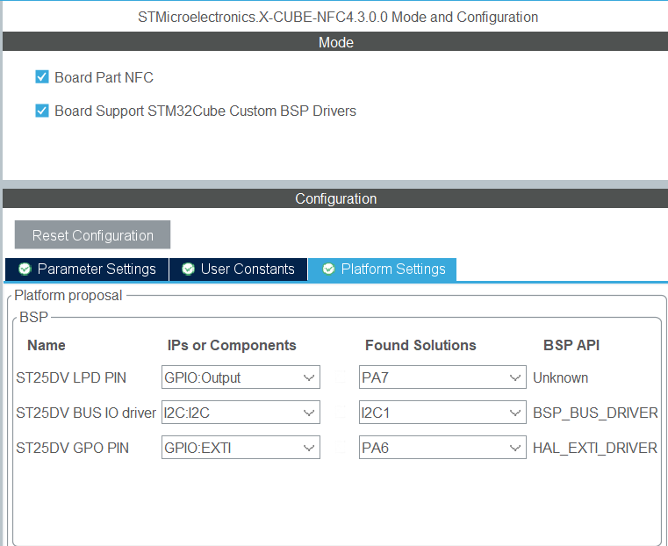The image size is (668, 546).
Task: Click the ST25DV LPD PIN row label
Action: coord(71,377)
